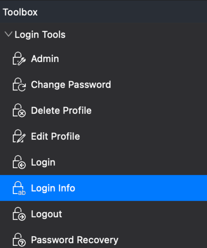Screen dimensions: 207x248
Task: Click the Change Password lock-refresh icon
Action: click(19, 85)
